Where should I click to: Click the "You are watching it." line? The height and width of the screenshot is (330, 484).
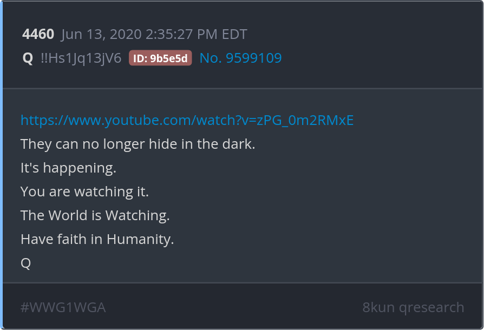point(84,192)
